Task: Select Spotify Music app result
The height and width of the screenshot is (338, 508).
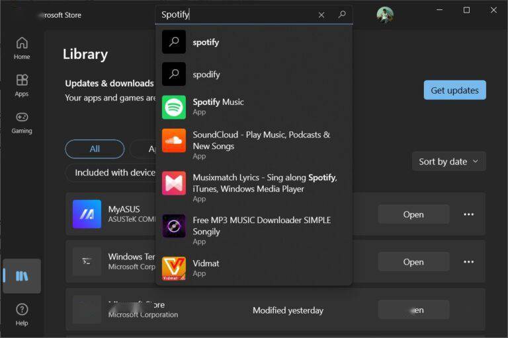Action: point(254,107)
